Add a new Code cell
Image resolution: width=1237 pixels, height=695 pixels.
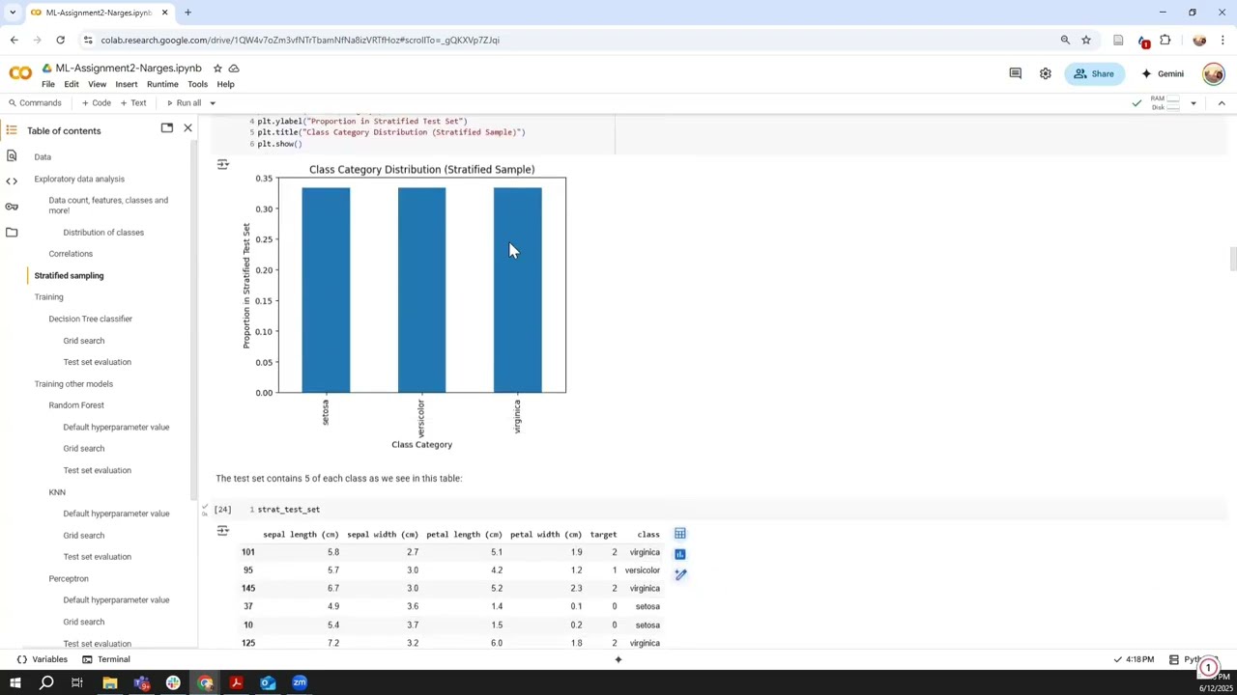(x=96, y=103)
